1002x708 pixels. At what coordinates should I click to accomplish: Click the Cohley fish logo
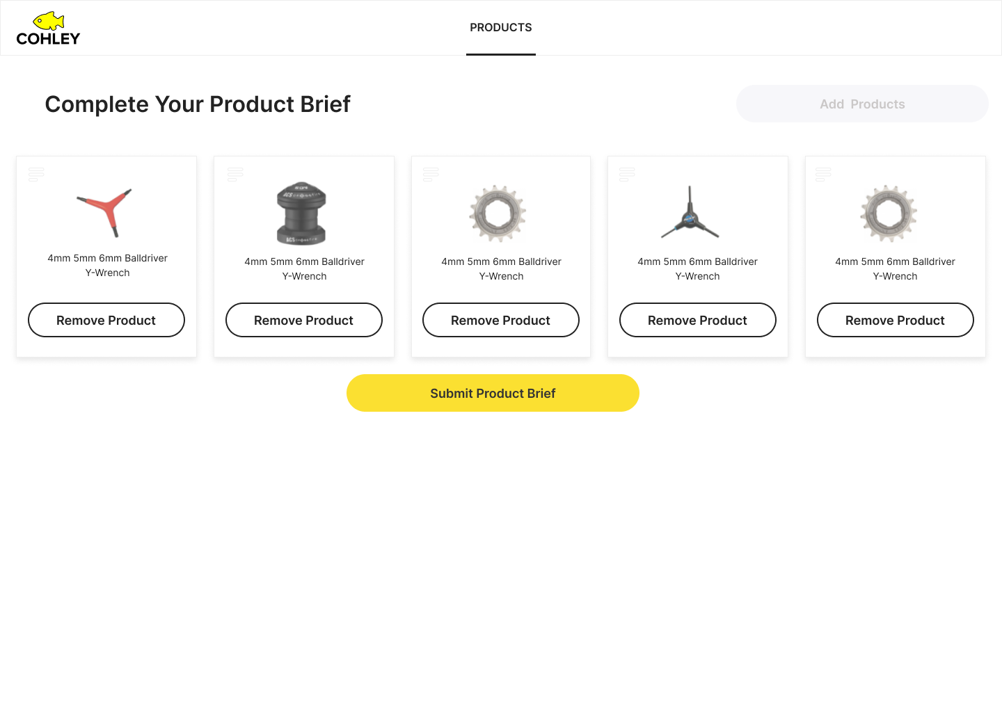click(48, 29)
